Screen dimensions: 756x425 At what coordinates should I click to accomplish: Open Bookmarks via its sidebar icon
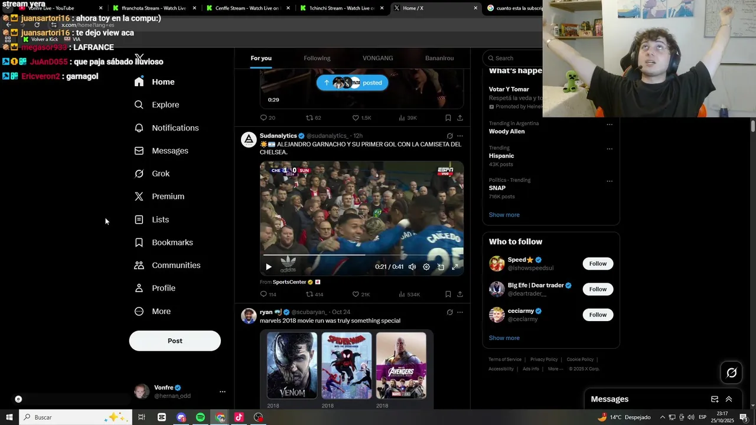pyautogui.click(x=139, y=243)
